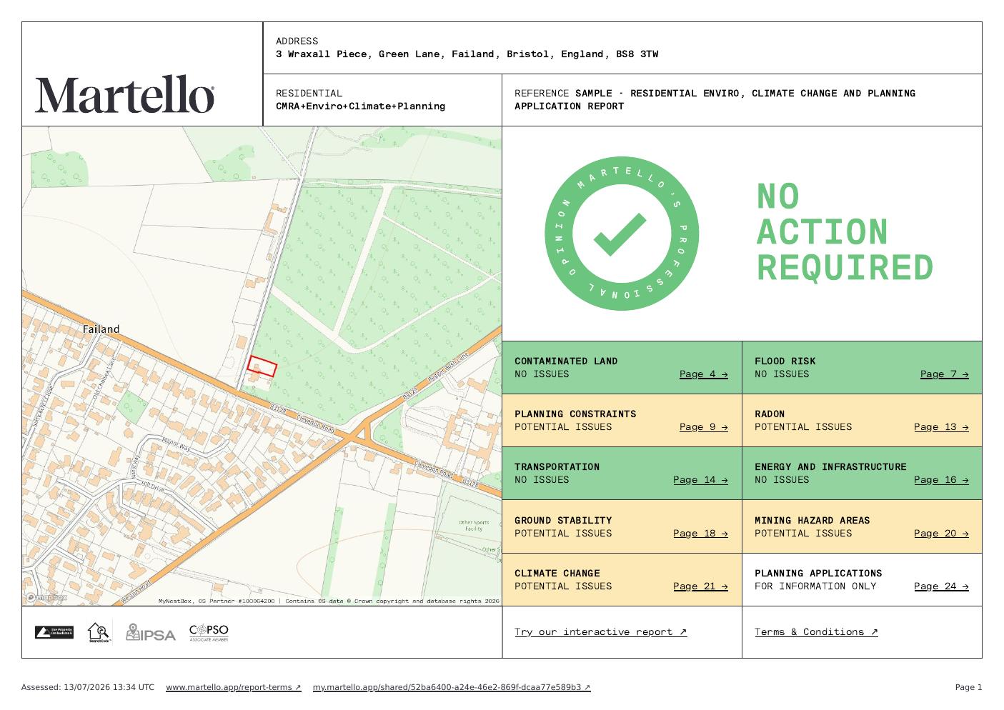Click the green professional opinion checkmark seal

[622, 234]
